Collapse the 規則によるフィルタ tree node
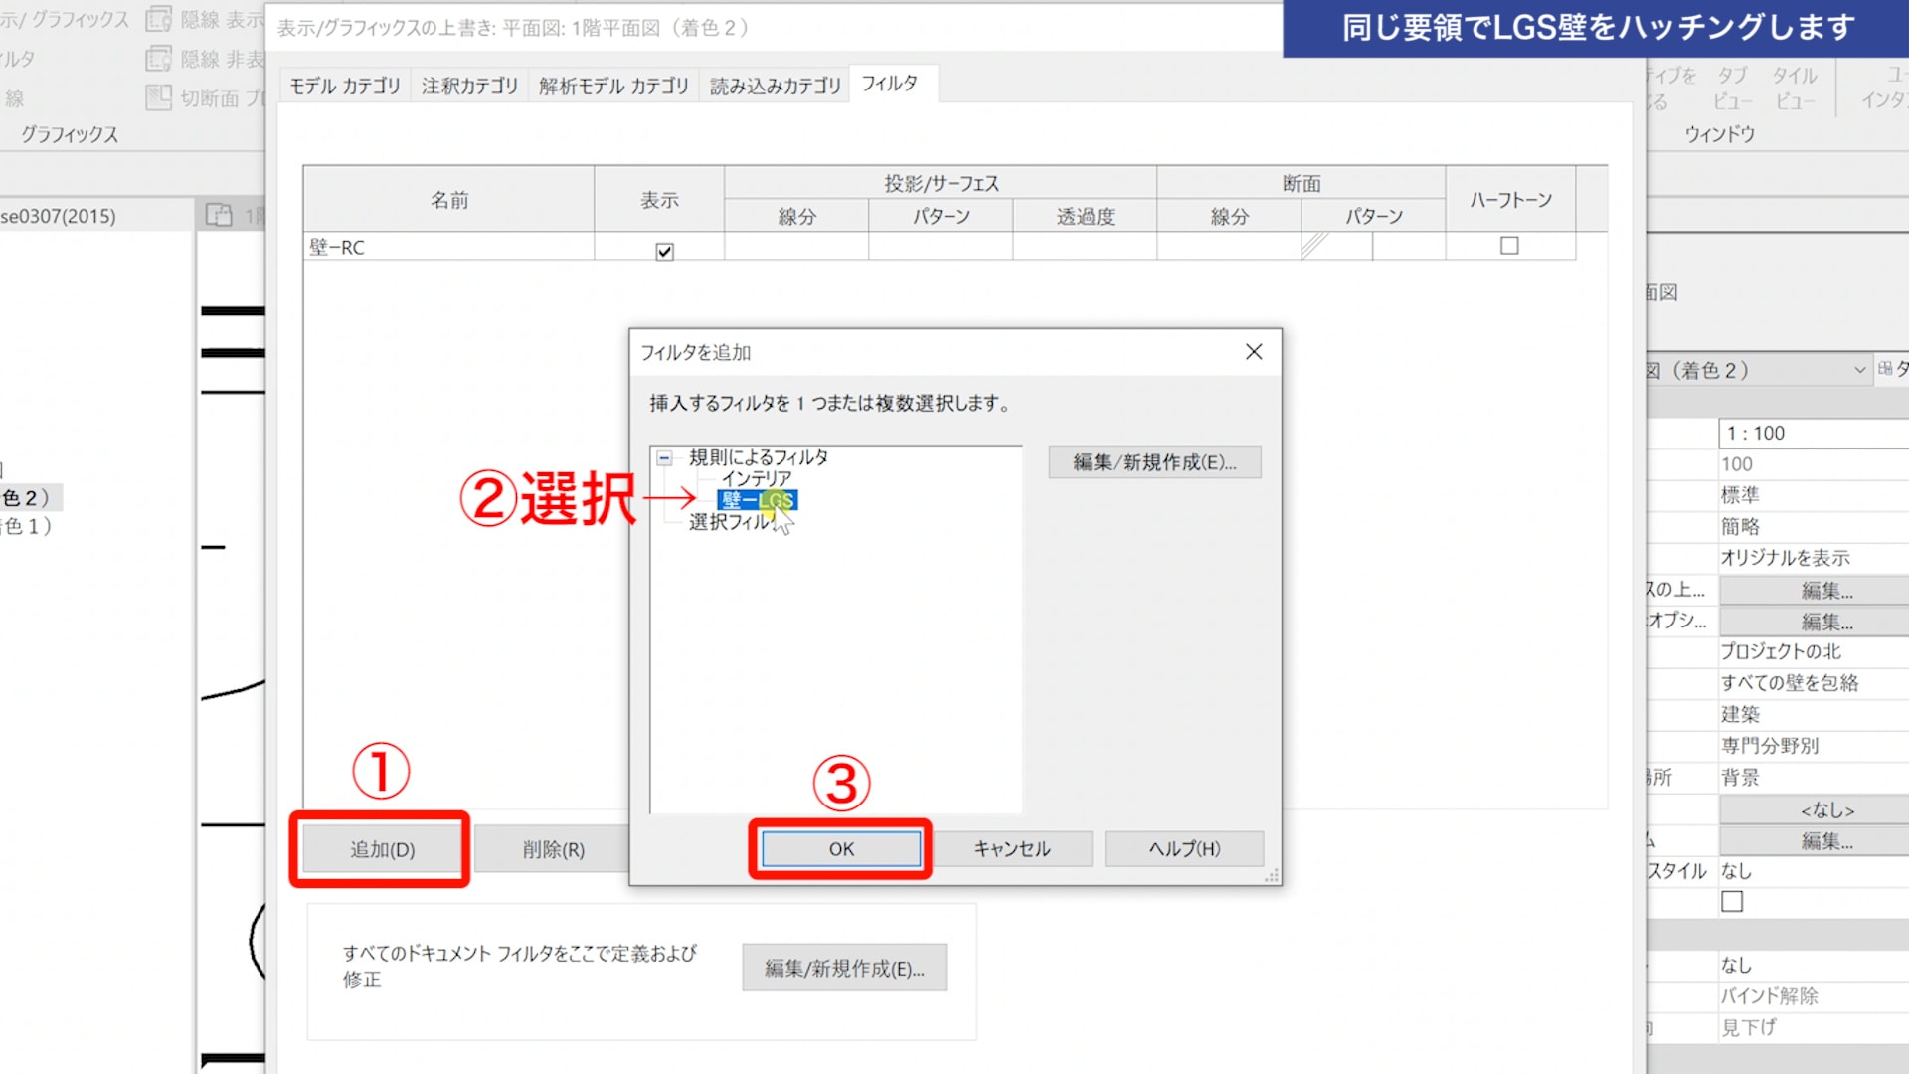This screenshot has width=1909, height=1074. click(664, 458)
